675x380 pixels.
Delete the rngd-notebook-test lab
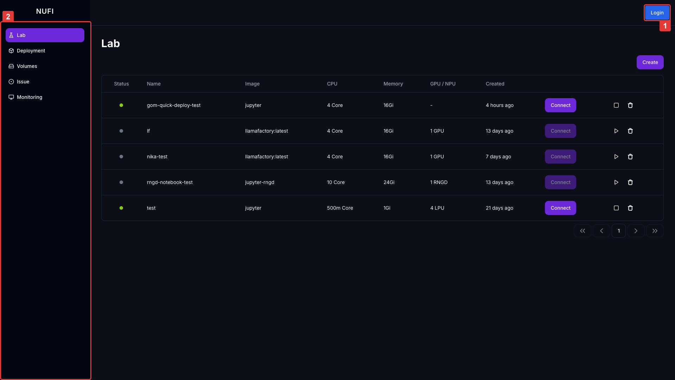(630, 182)
